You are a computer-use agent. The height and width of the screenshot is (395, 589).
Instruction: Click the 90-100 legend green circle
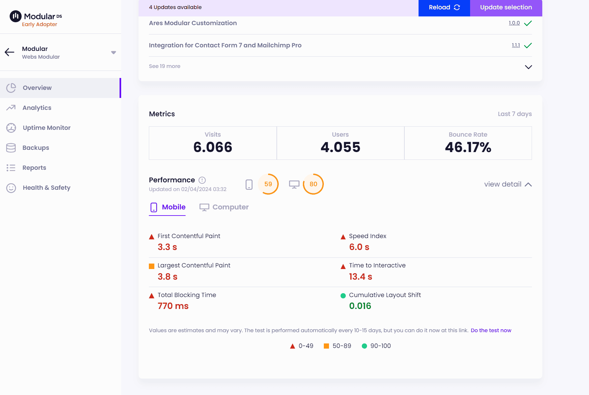click(x=364, y=346)
